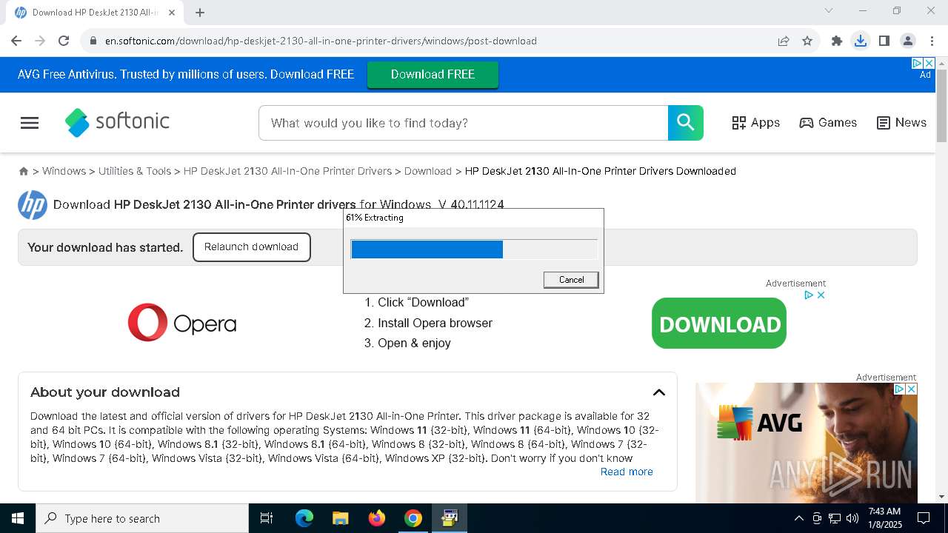Click green DOWNLOAD ad button
This screenshot has width=948, height=533.
pyautogui.click(x=719, y=324)
